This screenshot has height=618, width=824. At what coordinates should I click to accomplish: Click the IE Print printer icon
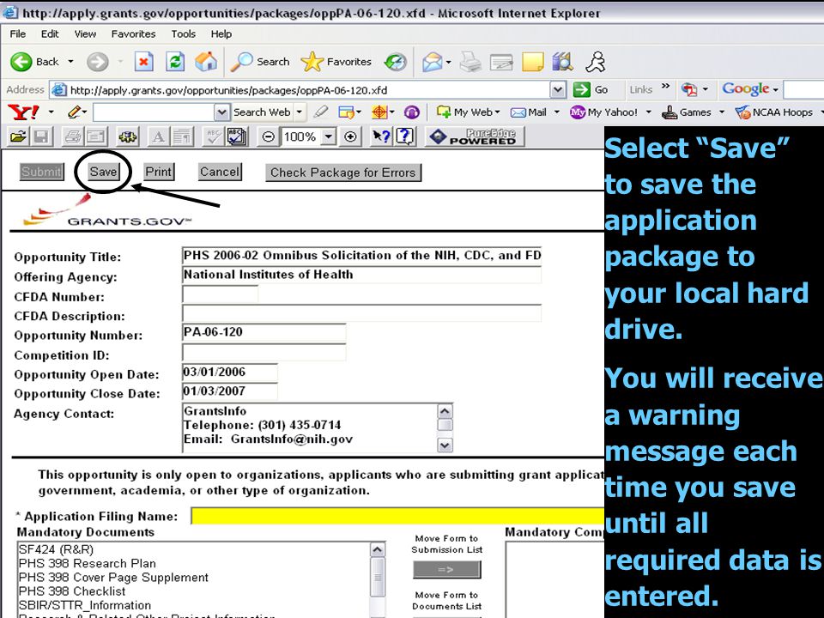pyautogui.click(x=470, y=62)
